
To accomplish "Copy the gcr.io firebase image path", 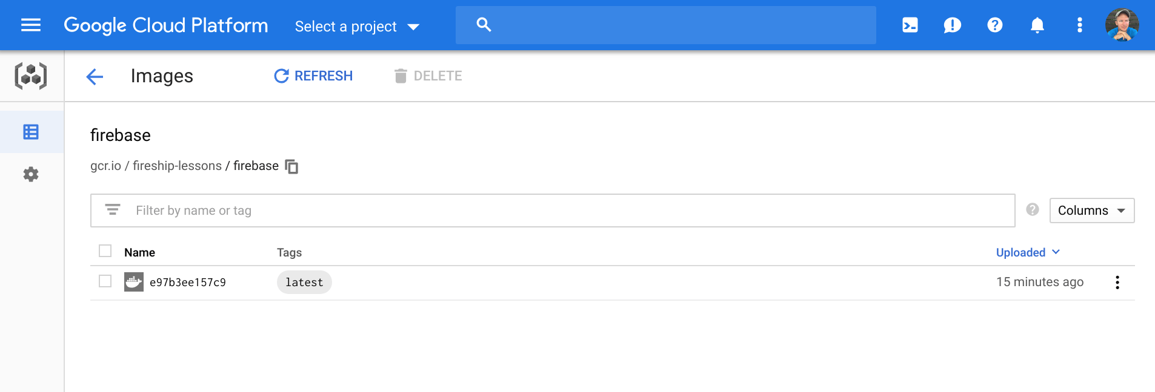I will [292, 166].
